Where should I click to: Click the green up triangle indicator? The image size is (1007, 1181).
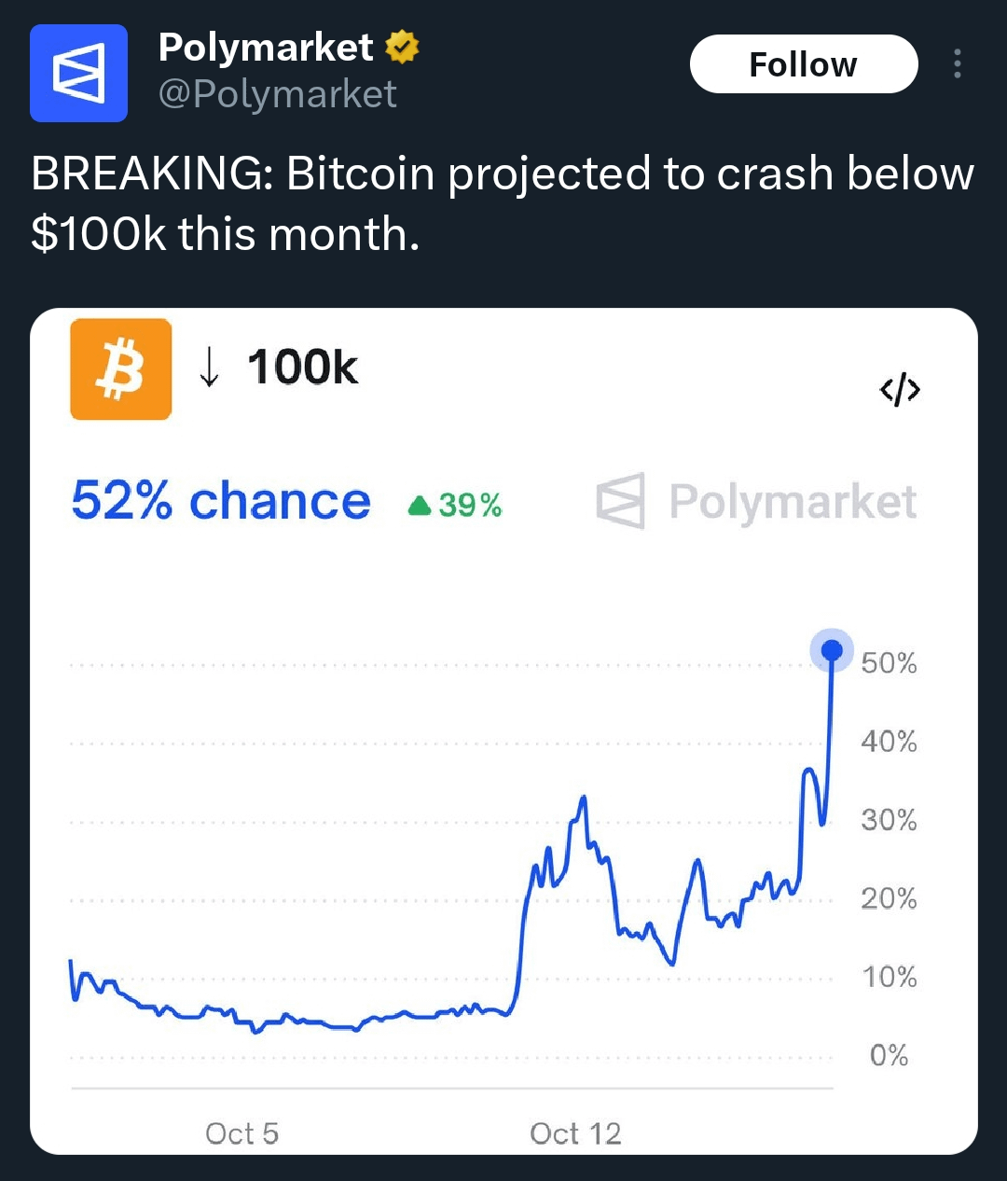[420, 506]
